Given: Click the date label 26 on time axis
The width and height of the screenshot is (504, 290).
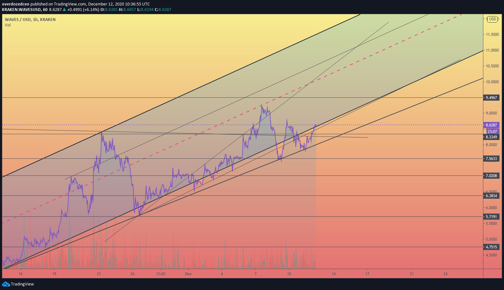Looking at the screenshot, I should [x=132, y=274].
